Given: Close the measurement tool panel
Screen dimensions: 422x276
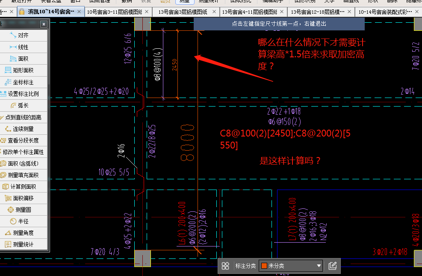Looking at the screenshot, I should [44, 24].
